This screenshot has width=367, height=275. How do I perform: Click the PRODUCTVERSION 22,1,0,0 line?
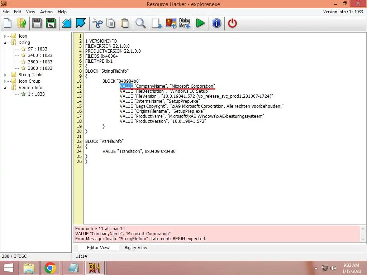tap(113, 51)
